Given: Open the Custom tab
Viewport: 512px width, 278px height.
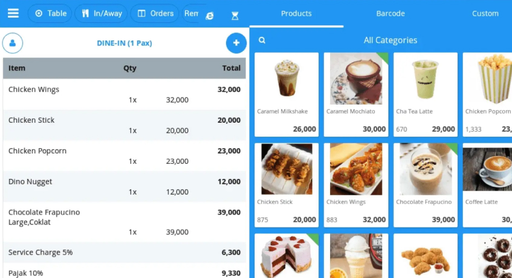Looking at the screenshot, I should (485, 13).
